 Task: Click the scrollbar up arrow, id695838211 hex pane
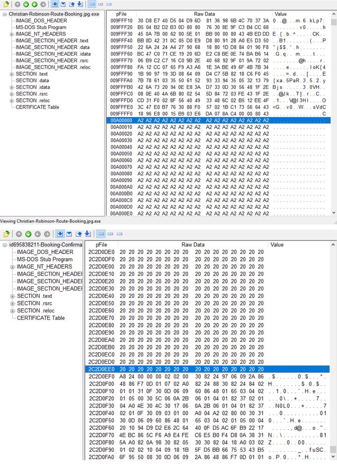[x=333, y=245]
